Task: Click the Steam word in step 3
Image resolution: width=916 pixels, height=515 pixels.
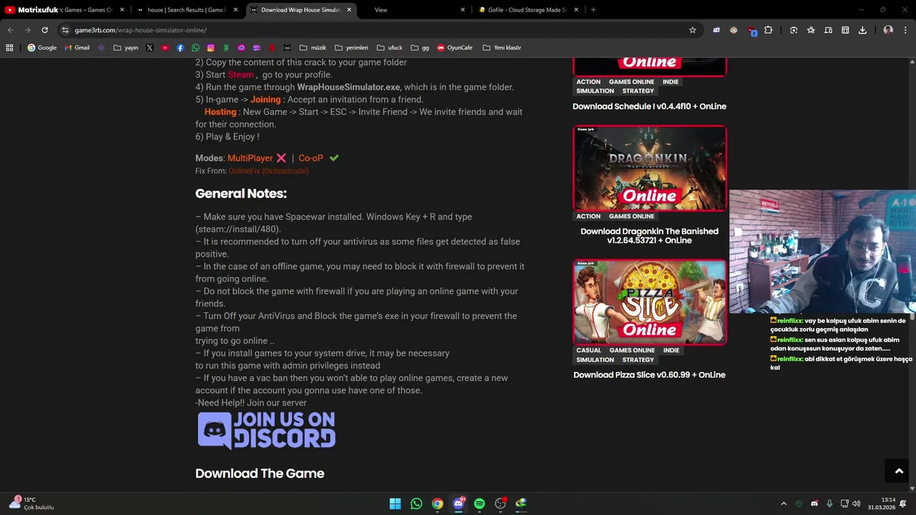Action: pyautogui.click(x=241, y=74)
